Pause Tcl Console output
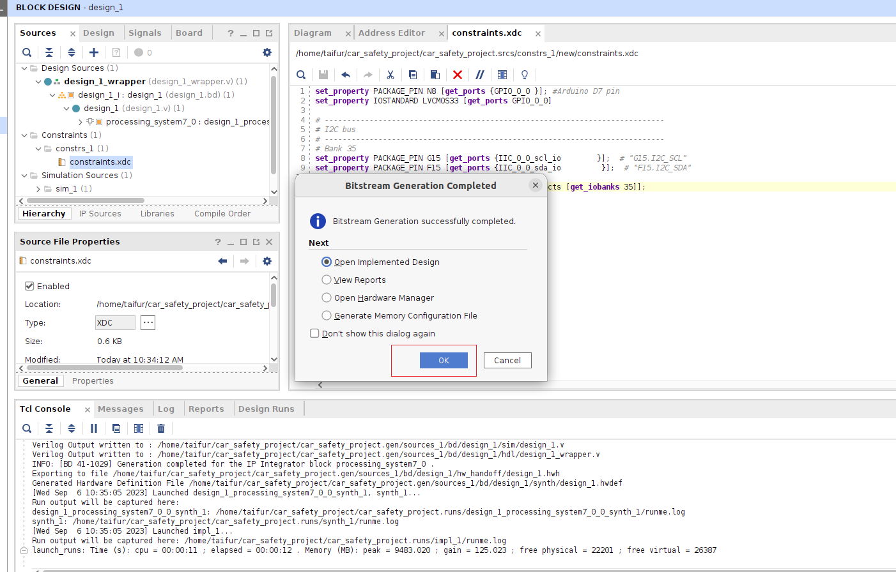This screenshot has height=572, width=896. tap(94, 428)
